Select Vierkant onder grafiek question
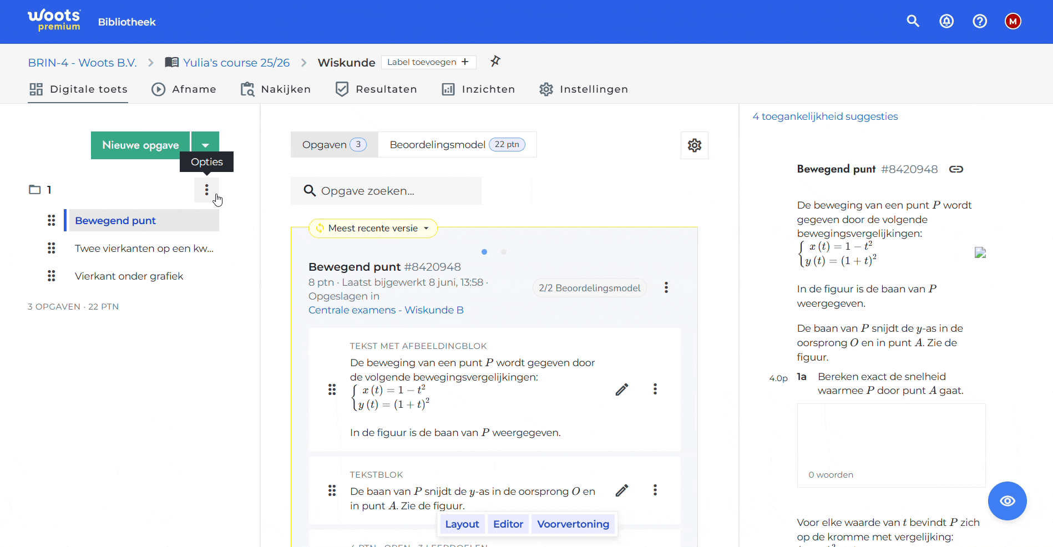The width and height of the screenshot is (1053, 547). (x=129, y=276)
